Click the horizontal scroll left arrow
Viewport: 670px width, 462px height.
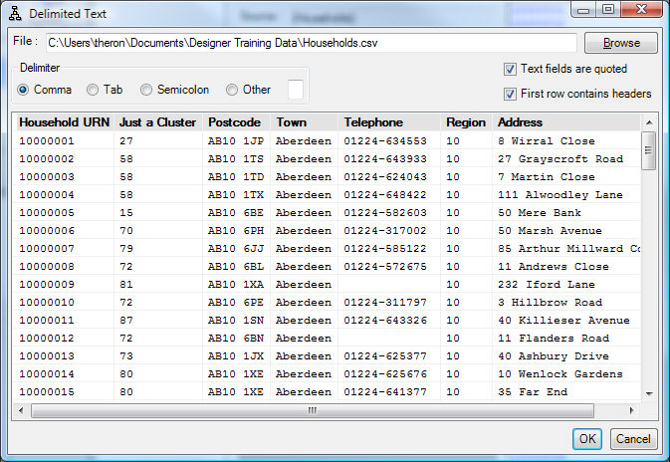click(21, 410)
